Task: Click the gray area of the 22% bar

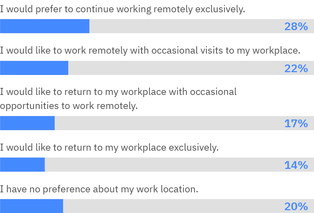Action: click(175, 68)
